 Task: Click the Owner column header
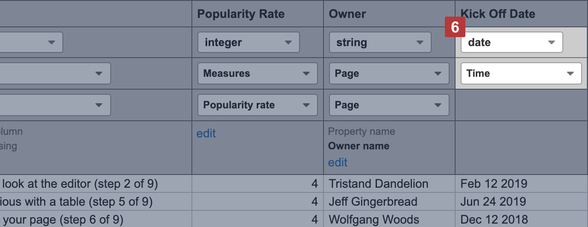coord(347,14)
